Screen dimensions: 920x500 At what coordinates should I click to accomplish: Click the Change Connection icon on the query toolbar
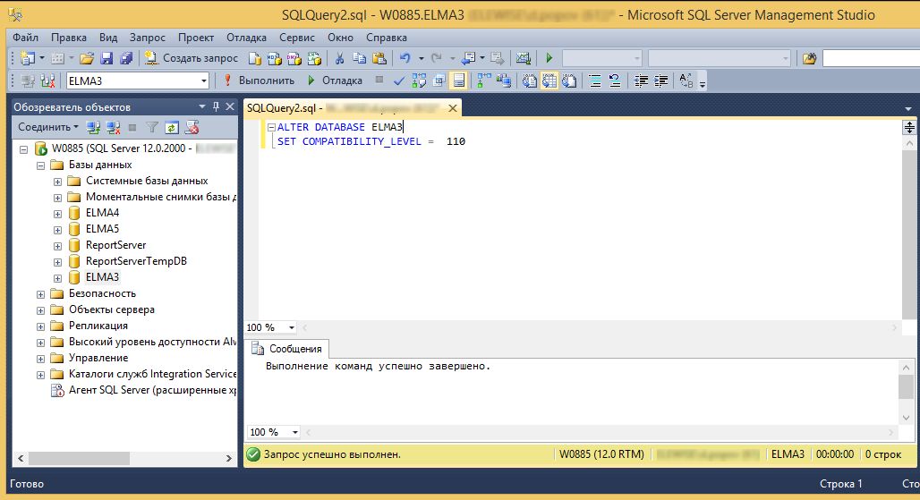click(47, 81)
